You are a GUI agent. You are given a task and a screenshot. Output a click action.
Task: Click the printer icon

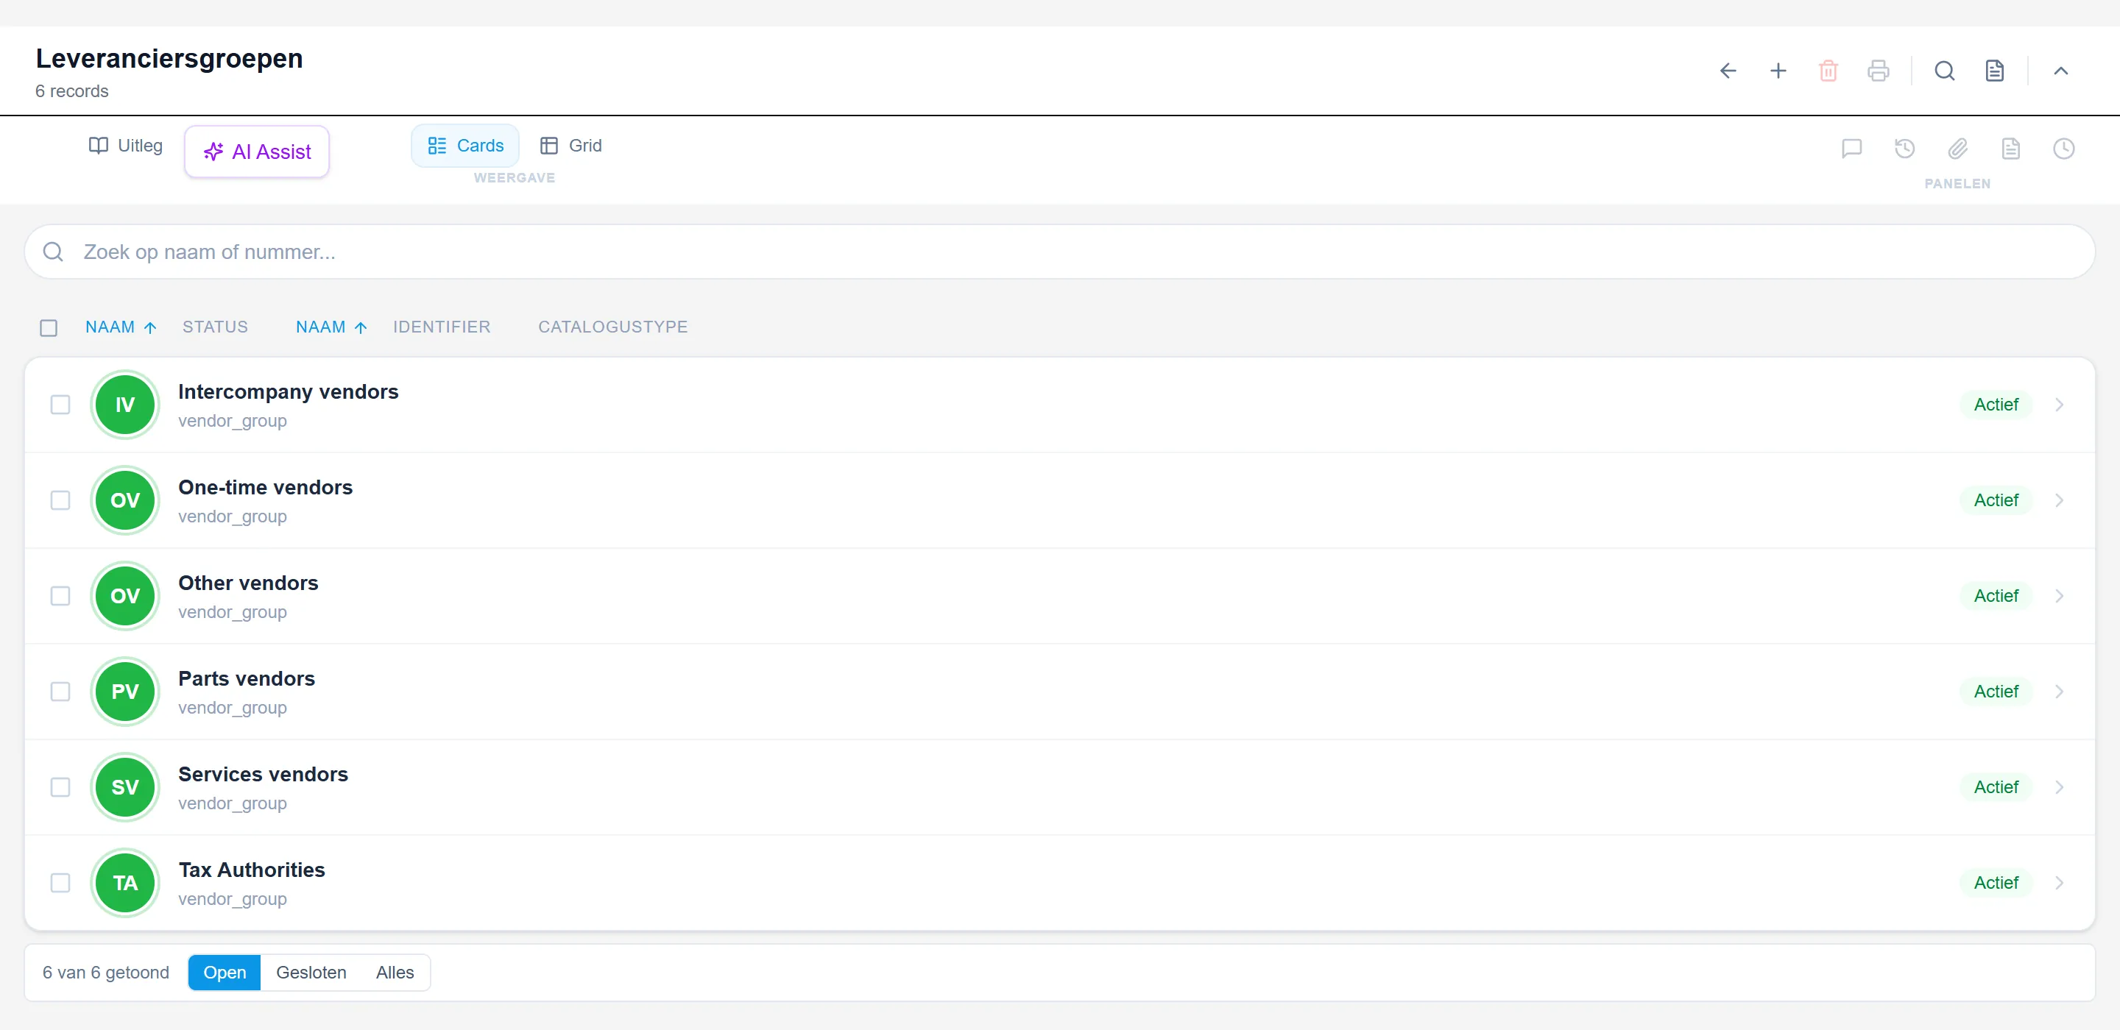[1878, 71]
